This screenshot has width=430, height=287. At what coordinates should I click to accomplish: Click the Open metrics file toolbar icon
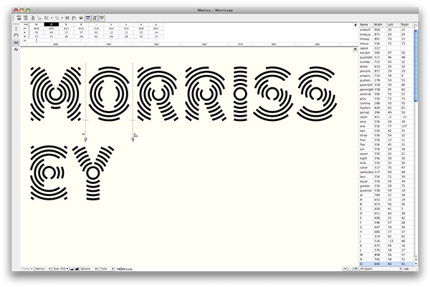point(19,18)
